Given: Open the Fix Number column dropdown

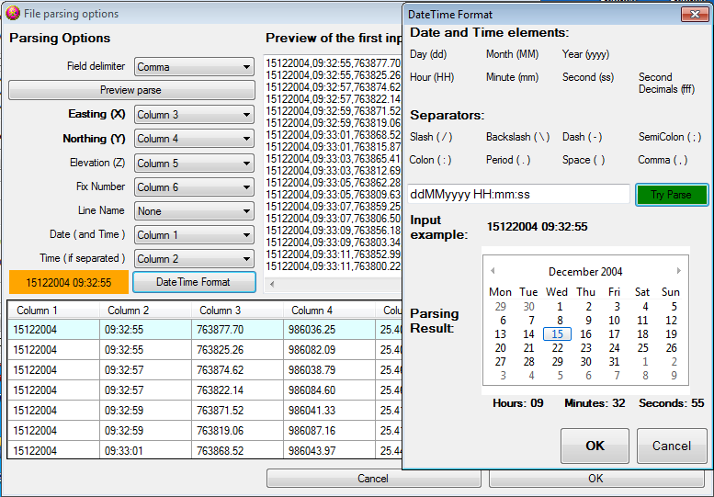Looking at the screenshot, I should point(194,187).
